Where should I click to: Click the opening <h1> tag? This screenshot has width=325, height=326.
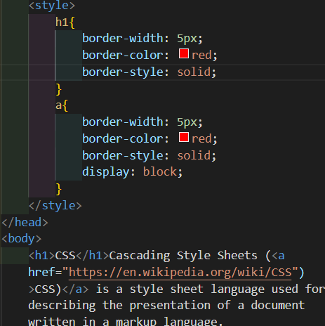click(x=41, y=256)
